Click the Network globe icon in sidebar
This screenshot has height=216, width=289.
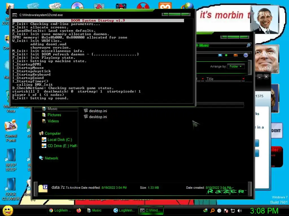(41, 158)
